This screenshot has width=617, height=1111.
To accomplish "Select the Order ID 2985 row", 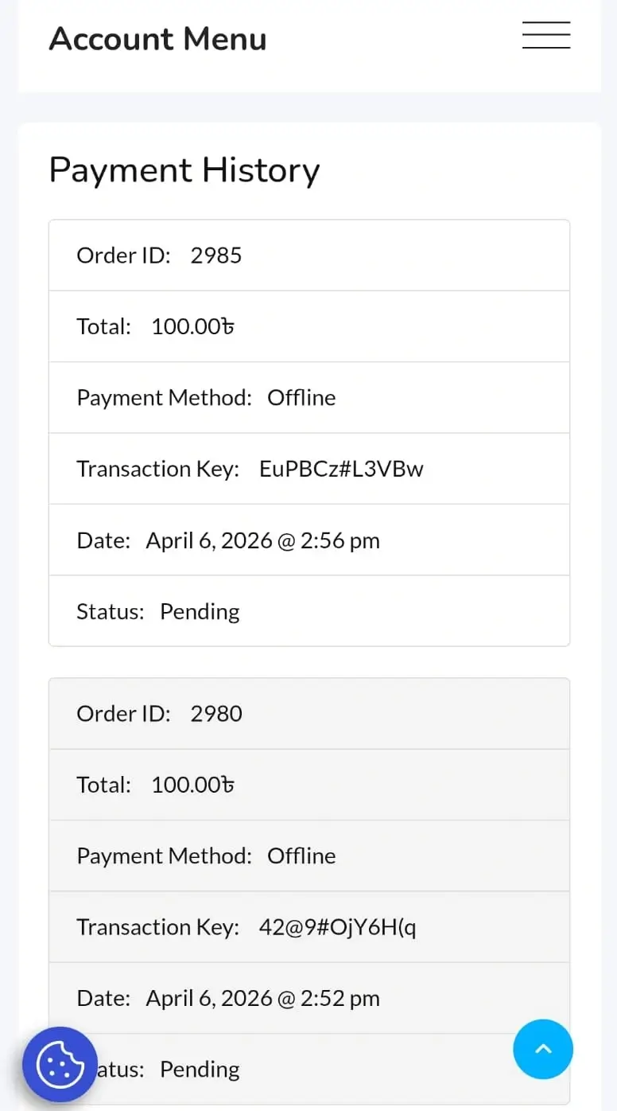I will (308, 255).
